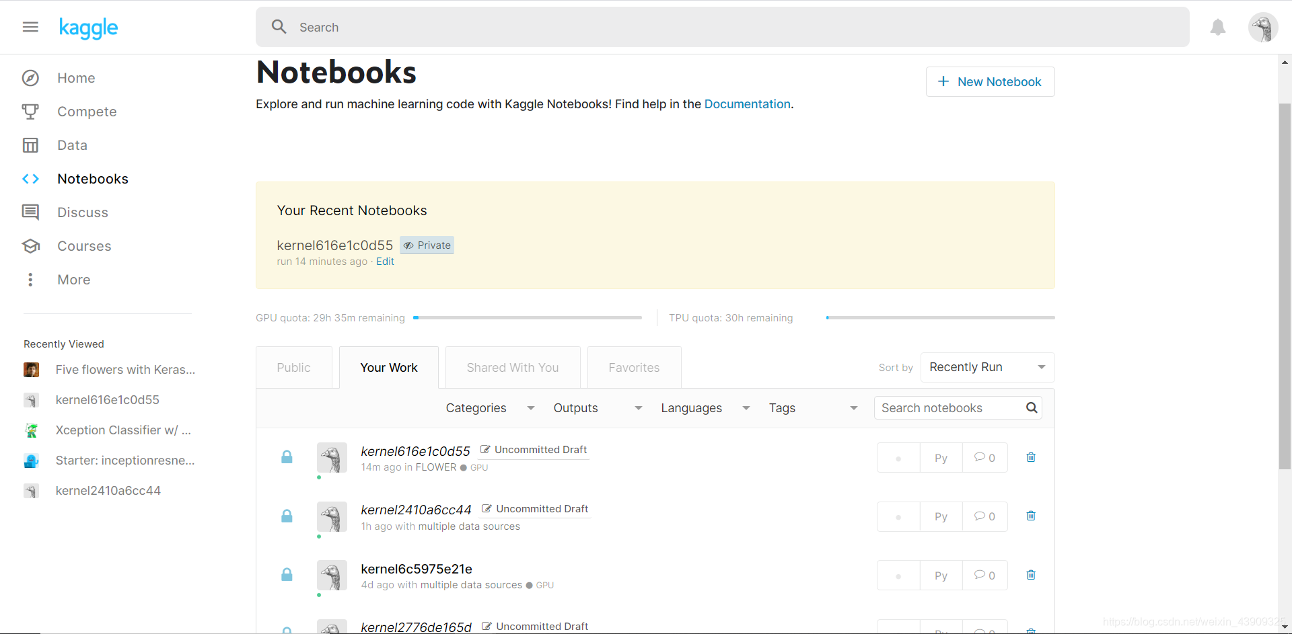Expand the Tags filter

click(813, 408)
